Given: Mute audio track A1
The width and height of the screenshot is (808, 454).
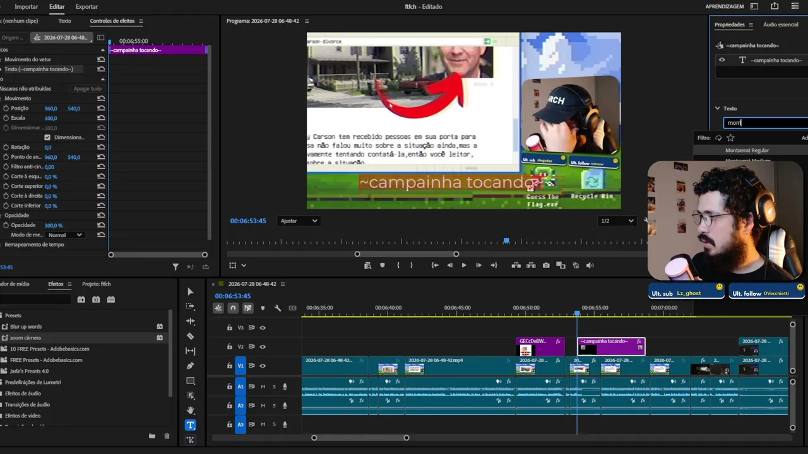Looking at the screenshot, I should 263,387.
